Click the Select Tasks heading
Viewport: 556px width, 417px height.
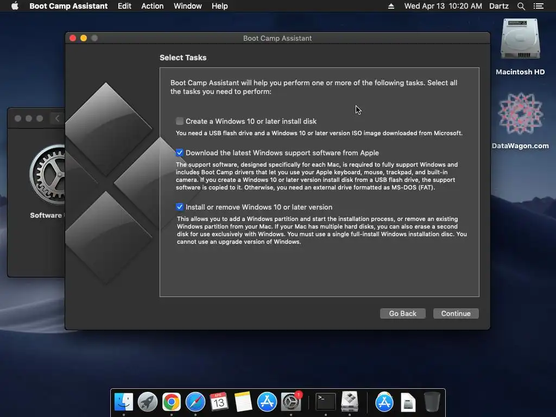pyautogui.click(x=183, y=58)
